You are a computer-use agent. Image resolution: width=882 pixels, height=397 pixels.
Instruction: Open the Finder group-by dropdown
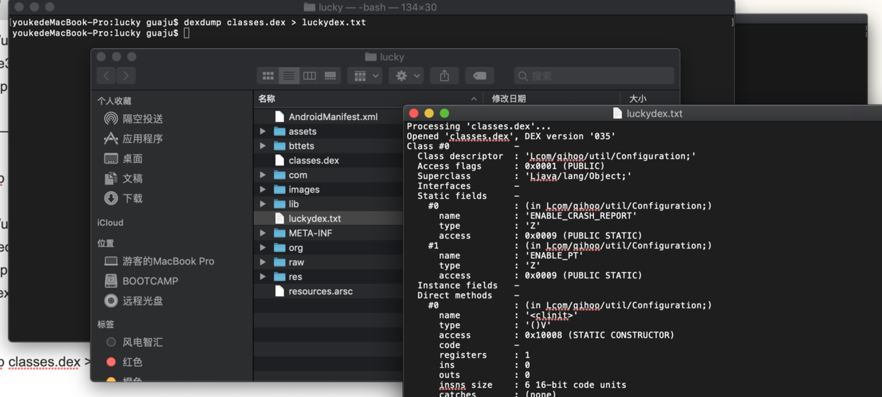point(366,76)
